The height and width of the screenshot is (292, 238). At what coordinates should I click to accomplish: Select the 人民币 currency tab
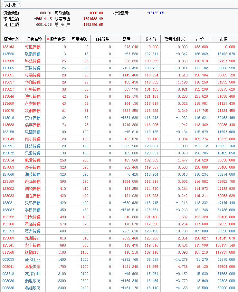coord(11,5)
